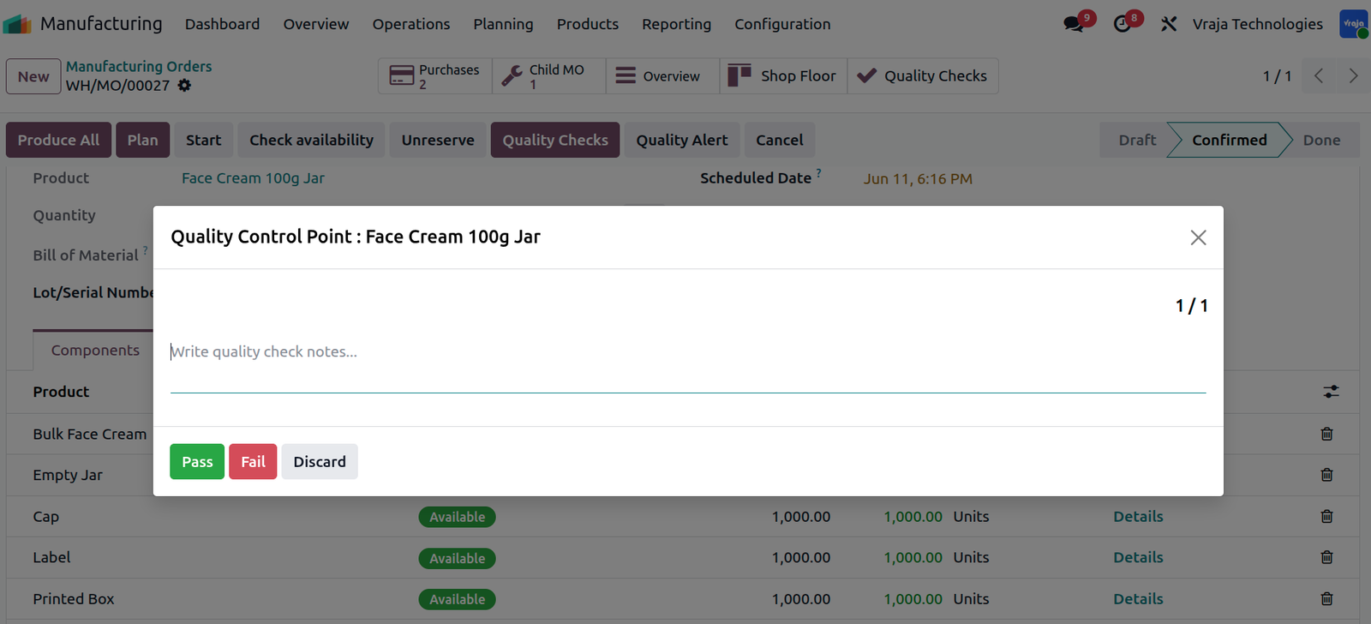Open the Quality Checks smart button with checkmark
The height and width of the screenshot is (624, 1371).
[923, 76]
